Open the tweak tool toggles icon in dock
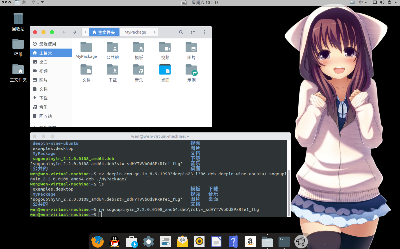400x249 pixels. point(166,242)
